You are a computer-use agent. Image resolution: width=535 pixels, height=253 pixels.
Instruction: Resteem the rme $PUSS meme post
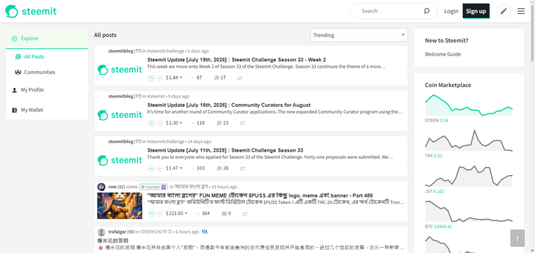[245, 214]
